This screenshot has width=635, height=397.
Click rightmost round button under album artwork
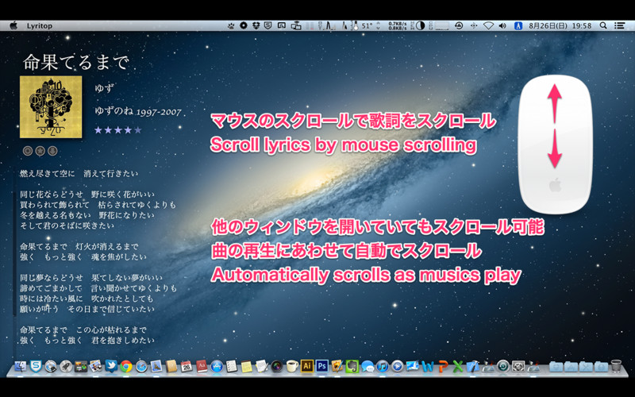point(52,151)
